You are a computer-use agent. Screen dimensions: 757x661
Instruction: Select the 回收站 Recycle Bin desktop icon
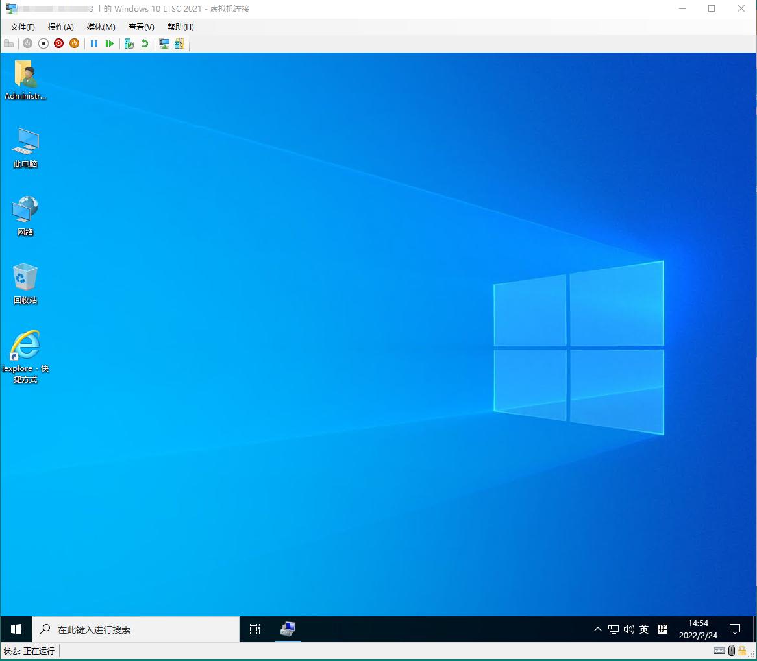click(25, 283)
